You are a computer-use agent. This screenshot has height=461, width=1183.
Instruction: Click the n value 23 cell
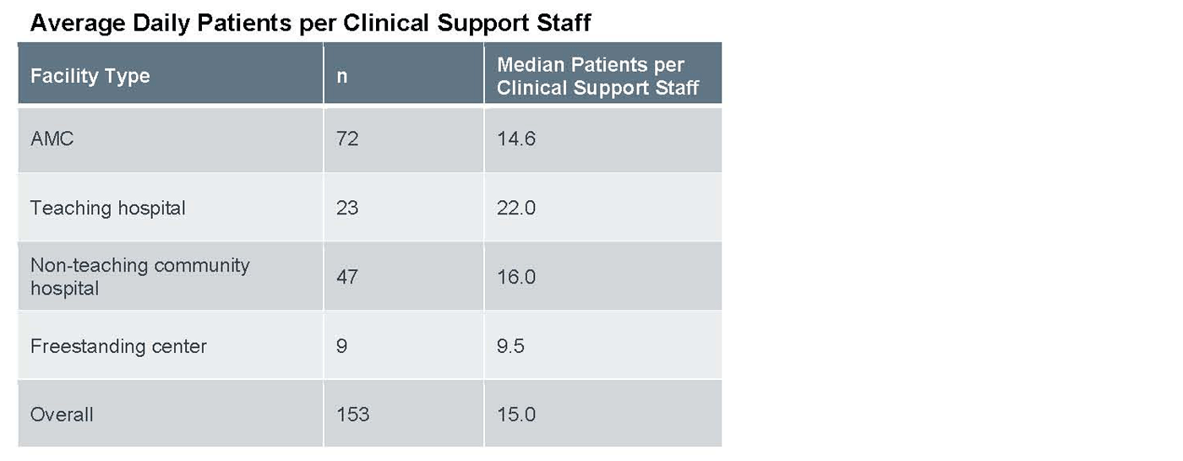[347, 208]
